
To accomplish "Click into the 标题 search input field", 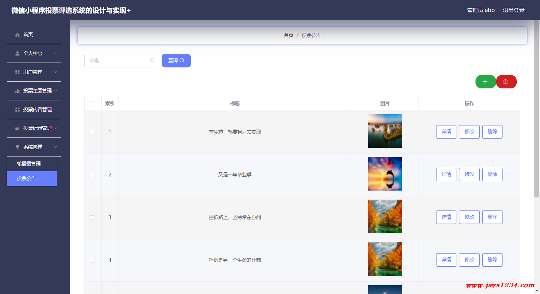I will (x=121, y=61).
